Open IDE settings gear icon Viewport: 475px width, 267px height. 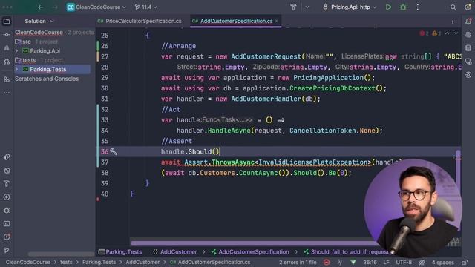pos(468,7)
